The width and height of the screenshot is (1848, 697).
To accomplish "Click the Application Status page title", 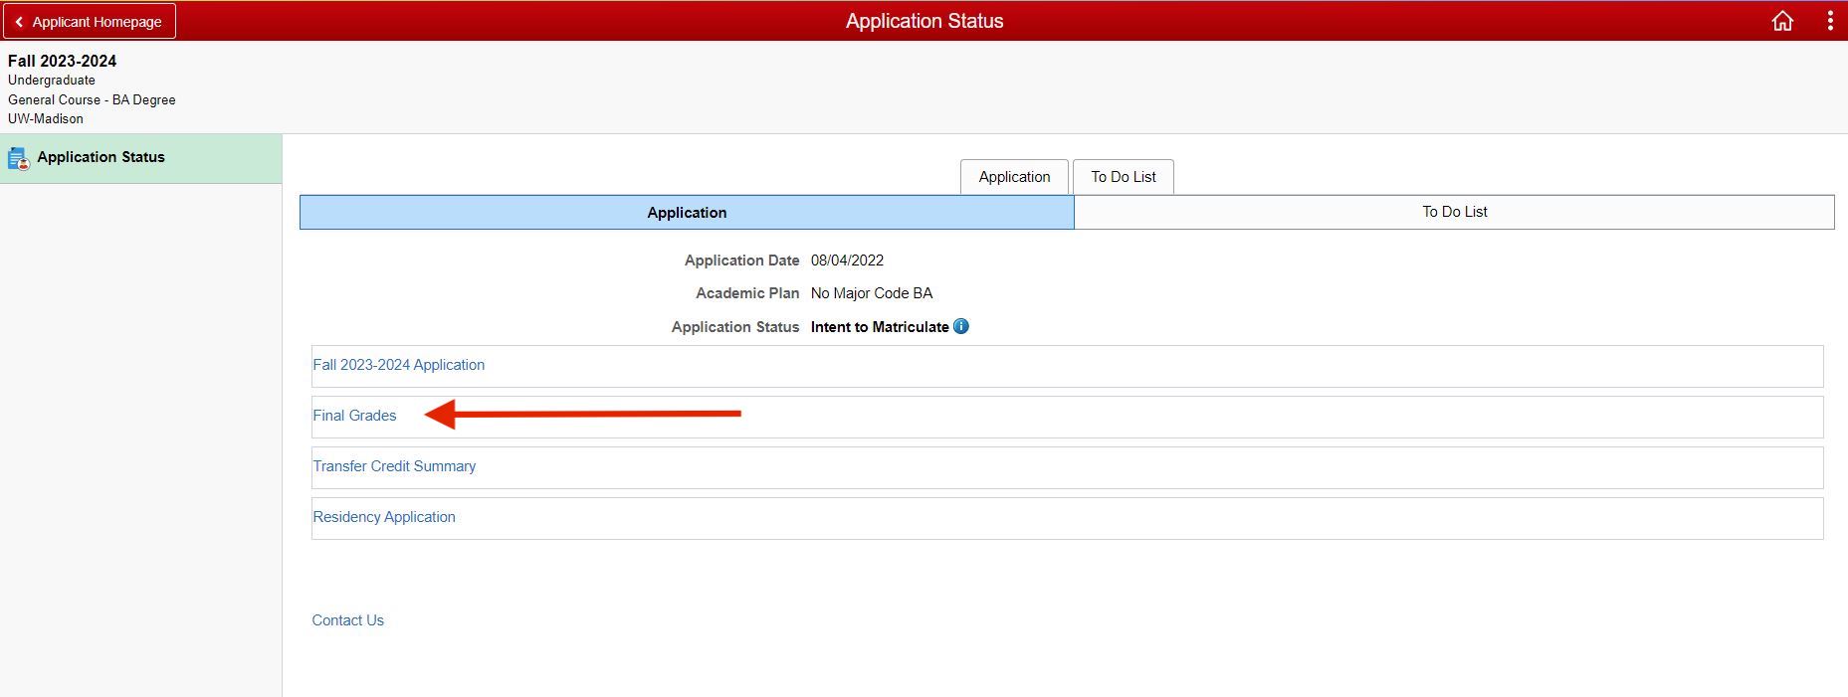I will [x=924, y=21].
